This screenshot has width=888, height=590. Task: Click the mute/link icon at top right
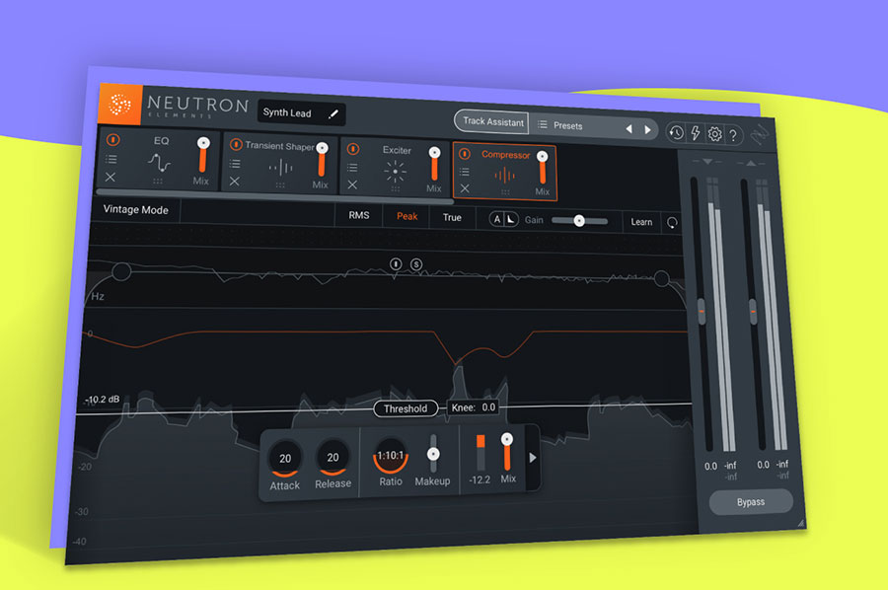[x=760, y=135]
